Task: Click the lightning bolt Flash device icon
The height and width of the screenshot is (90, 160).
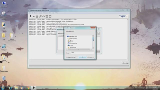Action: [30, 16]
